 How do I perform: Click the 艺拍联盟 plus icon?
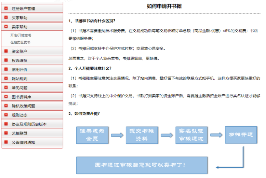tap(6, 133)
